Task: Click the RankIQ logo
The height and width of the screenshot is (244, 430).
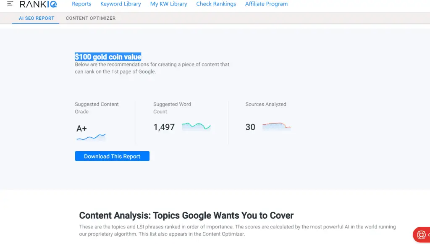Action: pos(38,4)
